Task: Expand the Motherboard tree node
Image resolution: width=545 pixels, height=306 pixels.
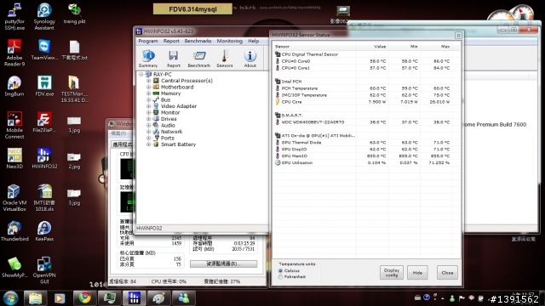Action: pos(148,87)
